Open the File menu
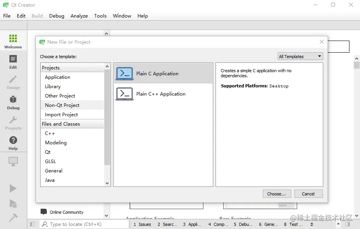This screenshot has height=229, width=360. coord(7,16)
